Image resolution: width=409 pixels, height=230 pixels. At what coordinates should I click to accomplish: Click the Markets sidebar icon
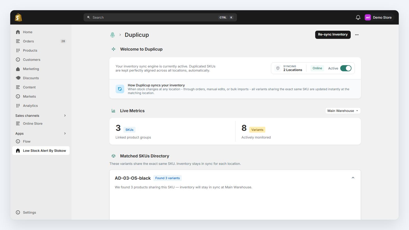(18, 96)
